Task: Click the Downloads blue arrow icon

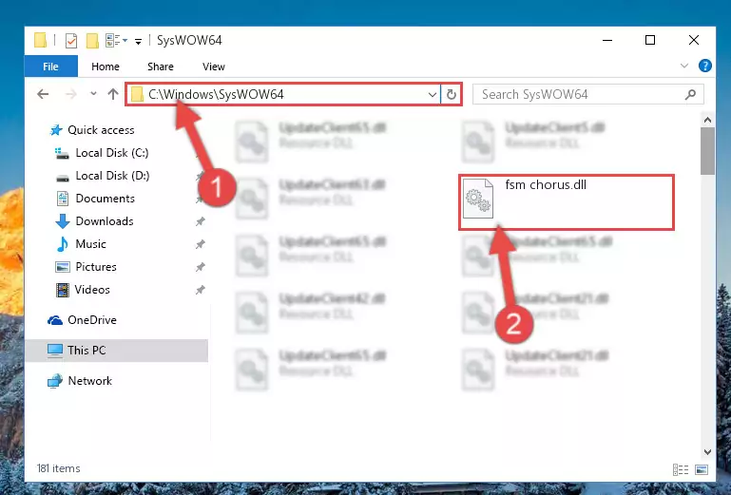Action: point(63,221)
